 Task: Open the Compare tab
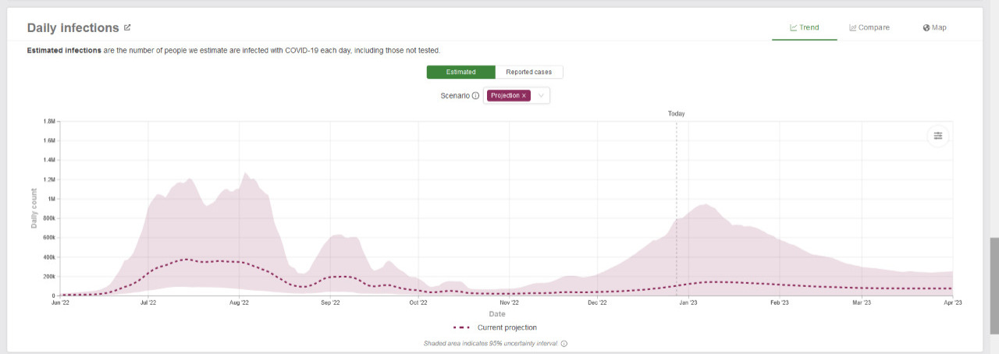(x=869, y=27)
